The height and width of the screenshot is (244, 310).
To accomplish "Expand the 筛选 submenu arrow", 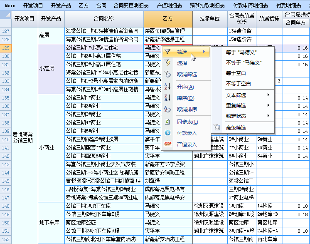I will click(x=204, y=52).
